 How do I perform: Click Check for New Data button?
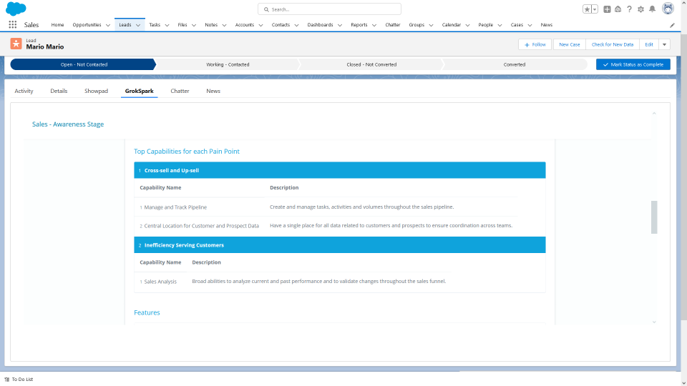(612, 44)
